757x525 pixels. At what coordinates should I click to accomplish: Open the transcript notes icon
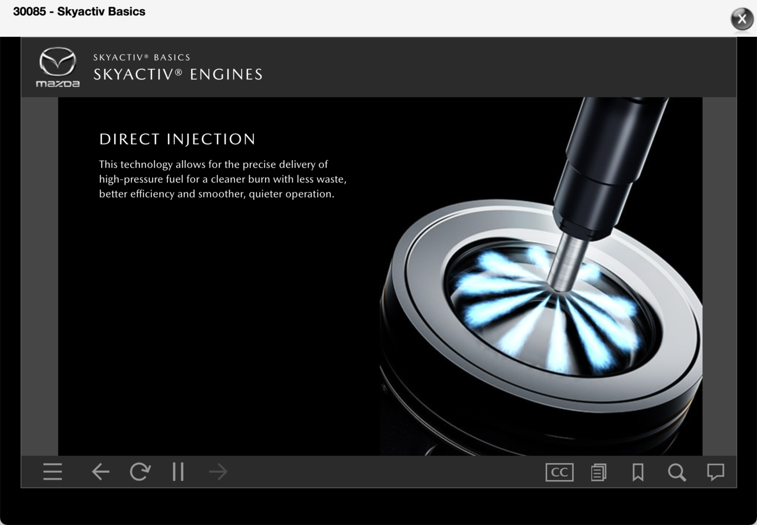tap(599, 472)
